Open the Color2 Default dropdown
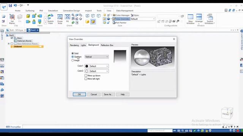243x136 pixels. [97, 71]
